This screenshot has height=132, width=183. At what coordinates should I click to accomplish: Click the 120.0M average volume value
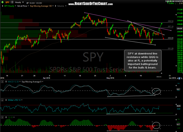pos(39,3)
